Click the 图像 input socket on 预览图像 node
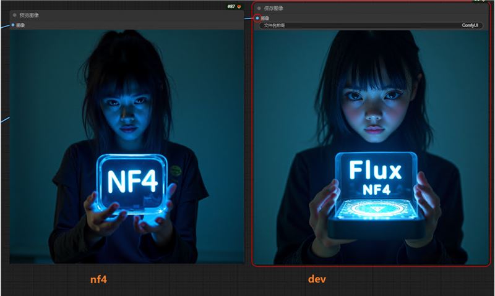 click(x=13, y=25)
